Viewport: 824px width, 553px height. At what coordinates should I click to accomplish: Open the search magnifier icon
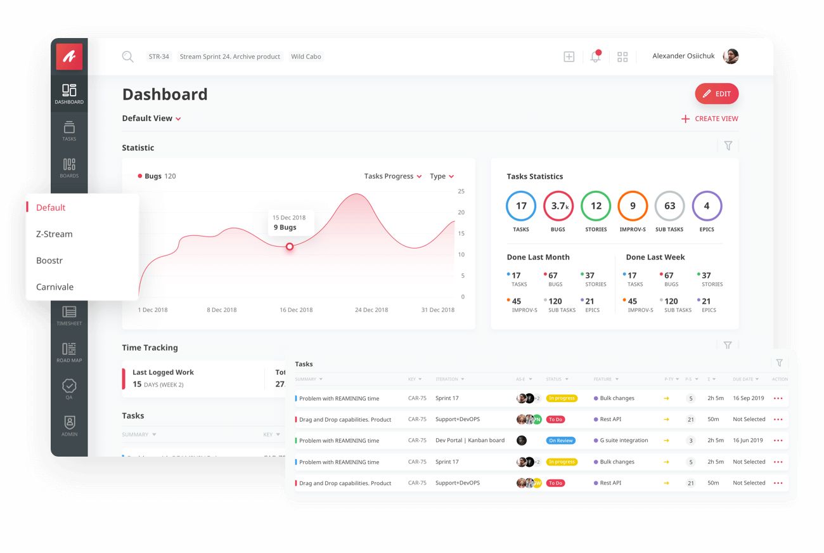click(127, 56)
